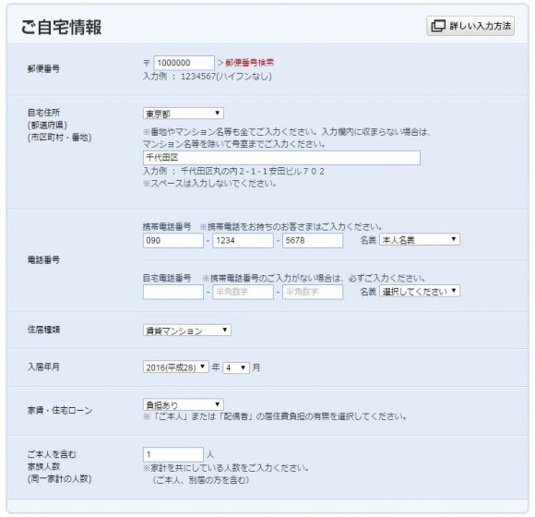This screenshot has height=517, width=535.
Task: Open the home phone 選択してください owner dropdown
Action: 420,291
